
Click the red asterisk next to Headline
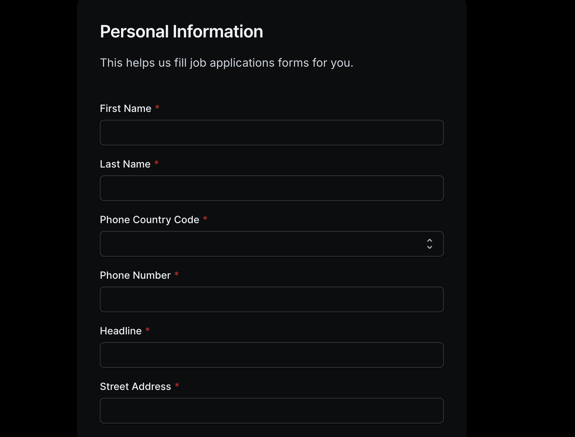pyautogui.click(x=148, y=330)
